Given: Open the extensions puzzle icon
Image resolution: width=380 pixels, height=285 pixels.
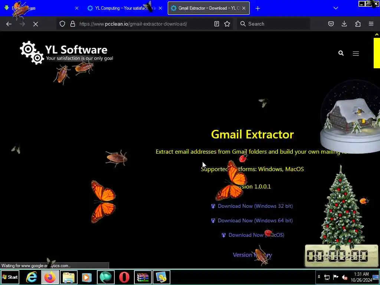Looking at the screenshot, I should click(x=358, y=24).
